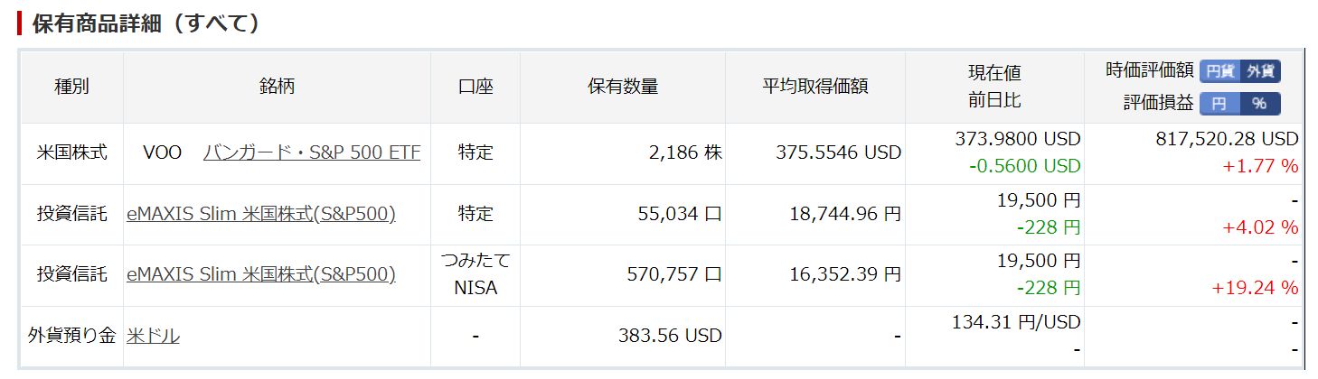Click the 現在値 前日比 column header
The height and width of the screenshot is (379, 1318).
pos(994,87)
